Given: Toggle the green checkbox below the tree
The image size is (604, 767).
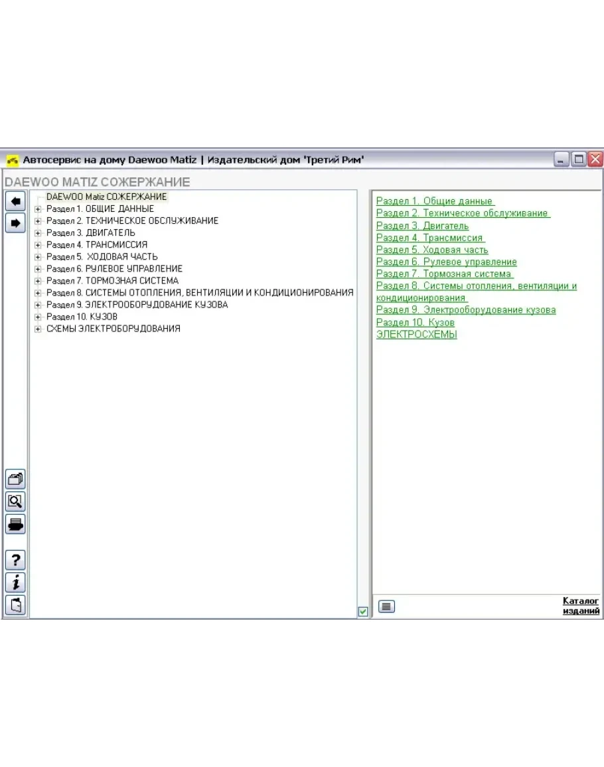Looking at the screenshot, I should (x=363, y=612).
